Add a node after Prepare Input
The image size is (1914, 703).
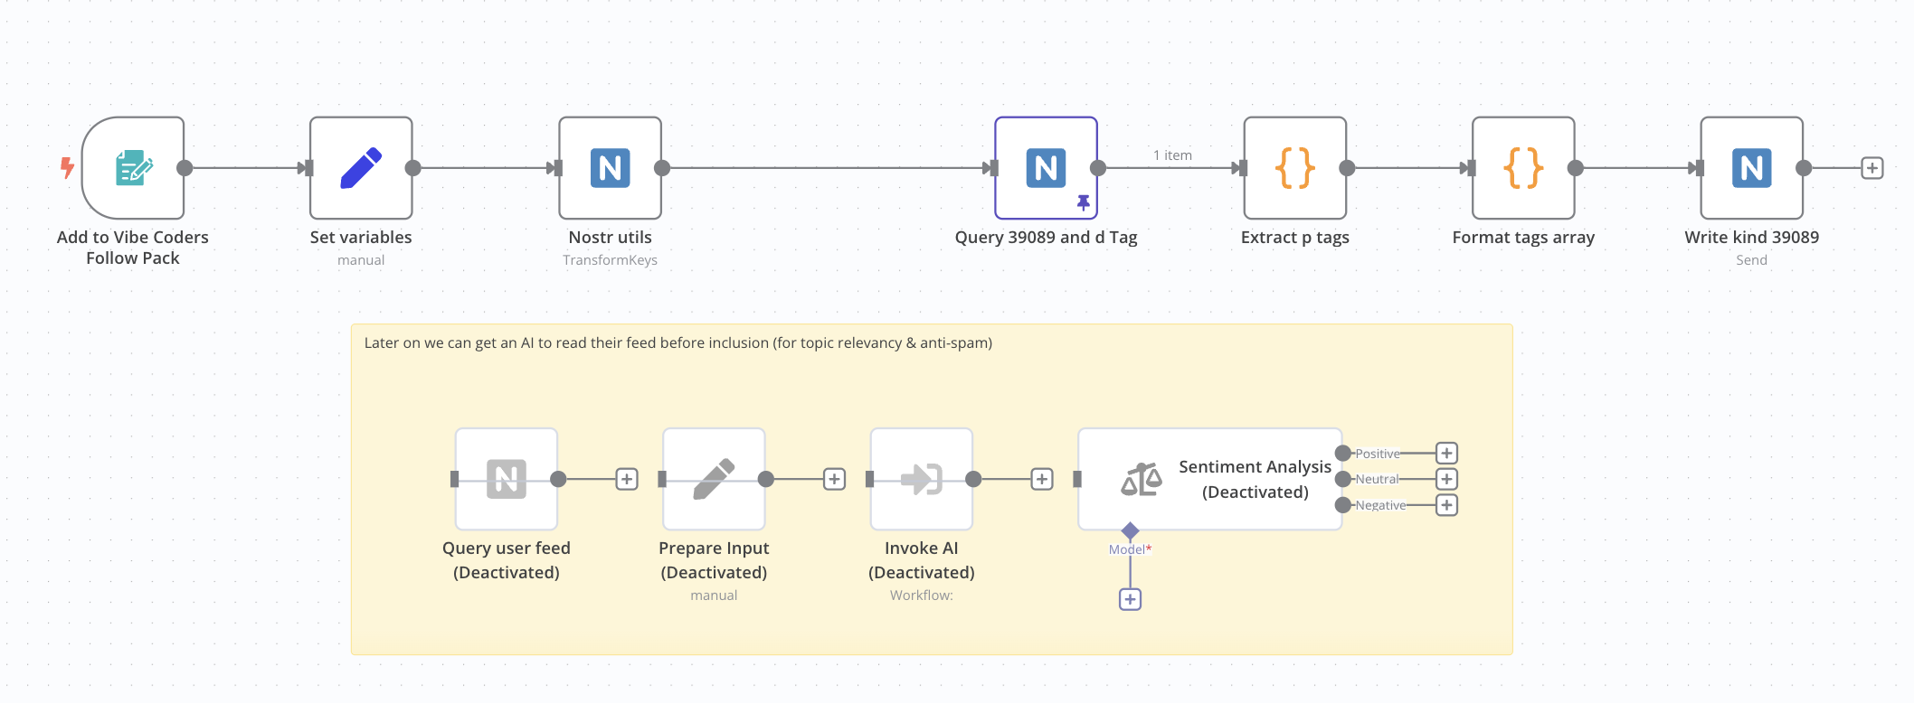(x=834, y=479)
